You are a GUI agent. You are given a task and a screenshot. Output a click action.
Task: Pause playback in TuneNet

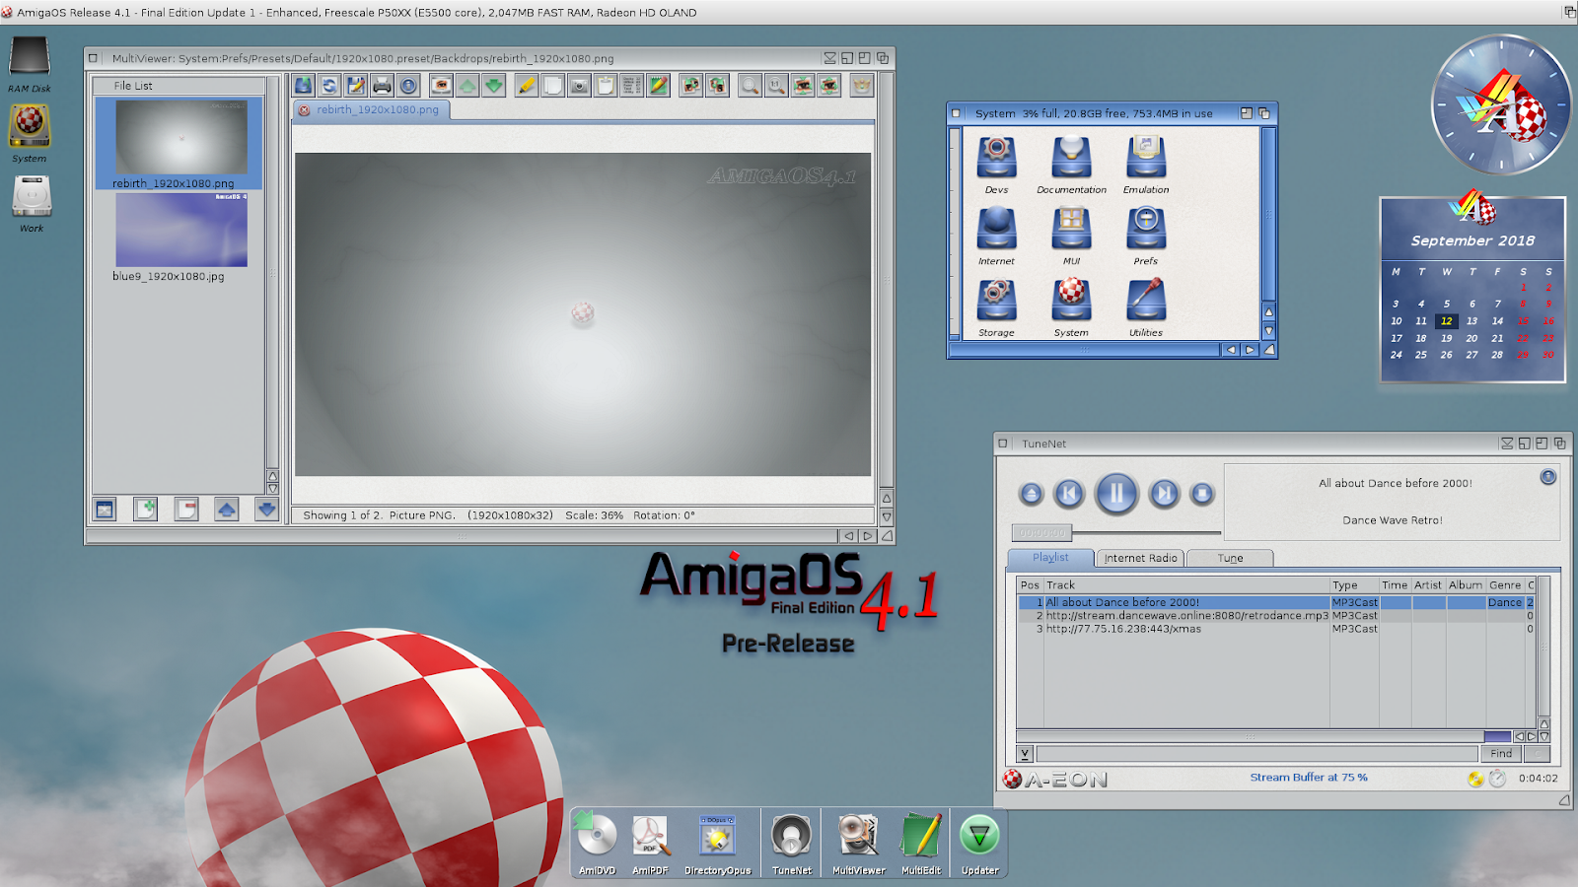(1116, 494)
